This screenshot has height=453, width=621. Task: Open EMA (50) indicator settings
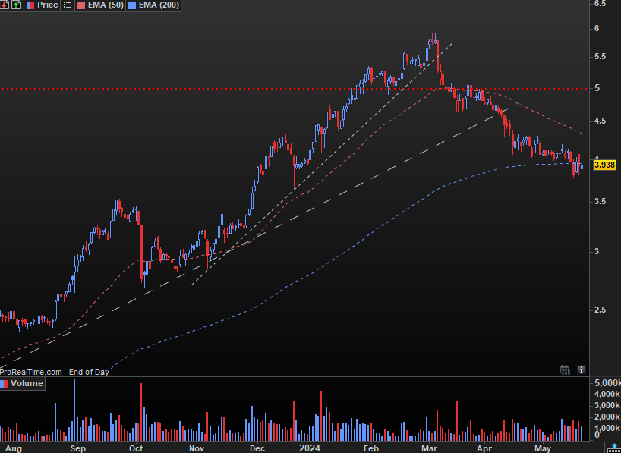pyautogui.click(x=99, y=5)
